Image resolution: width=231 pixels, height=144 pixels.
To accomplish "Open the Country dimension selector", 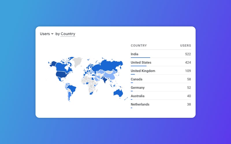I will click(68, 34).
